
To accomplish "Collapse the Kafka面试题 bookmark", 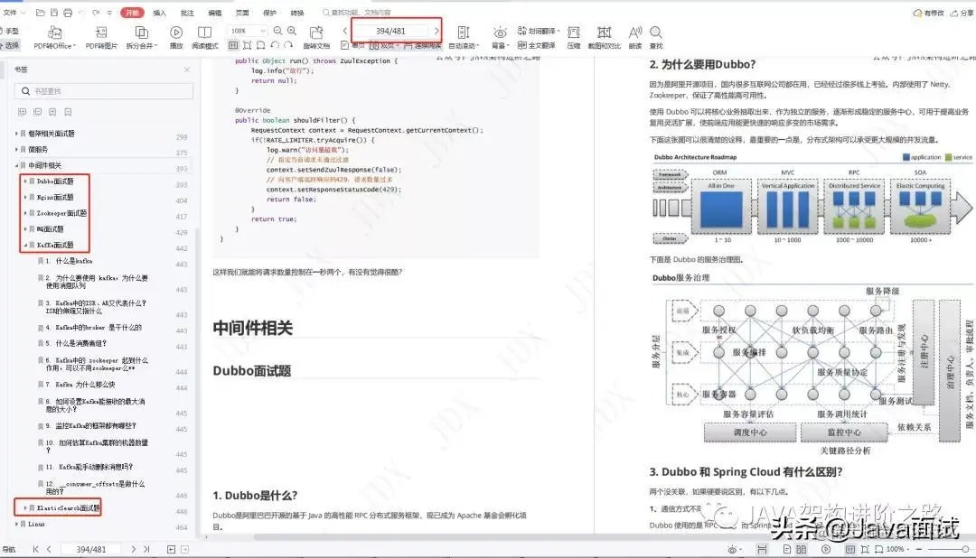I will tap(25, 245).
